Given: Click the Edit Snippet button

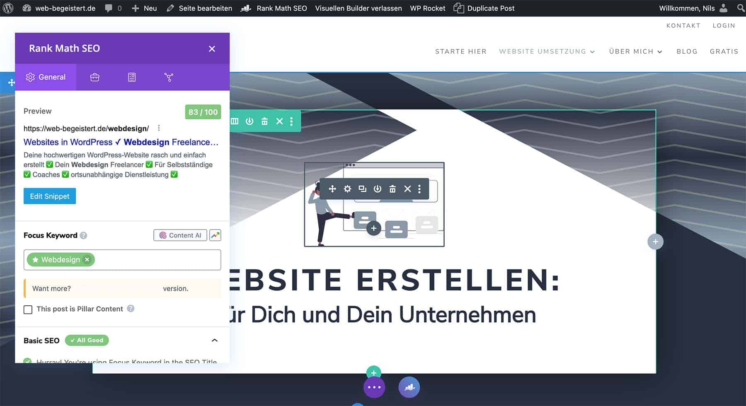Looking at the screenshot, I should coord(50,196).
